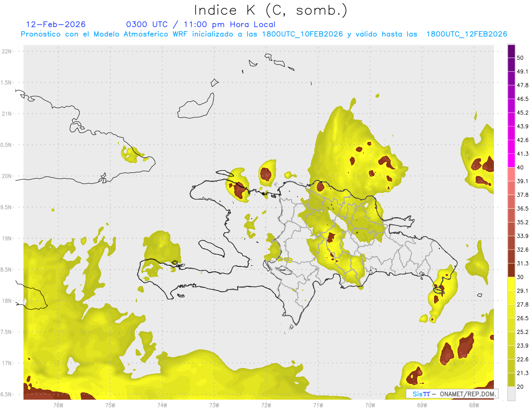Click legend value "37.8"
The height and width of the screenshot is (411, 532).
coord(523,195)
